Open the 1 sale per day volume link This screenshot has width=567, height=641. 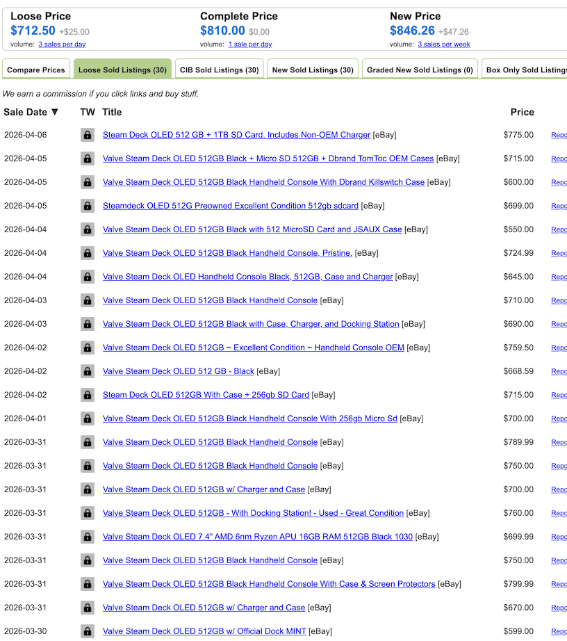pyautogui.click(x=250, y=44)
